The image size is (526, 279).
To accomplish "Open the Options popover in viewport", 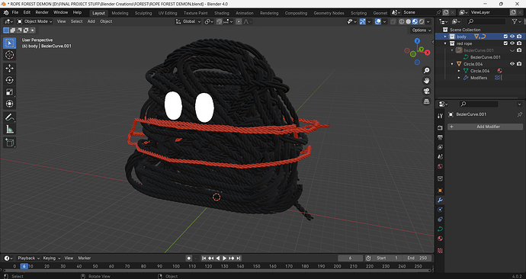I will click(x=422, y=30).
